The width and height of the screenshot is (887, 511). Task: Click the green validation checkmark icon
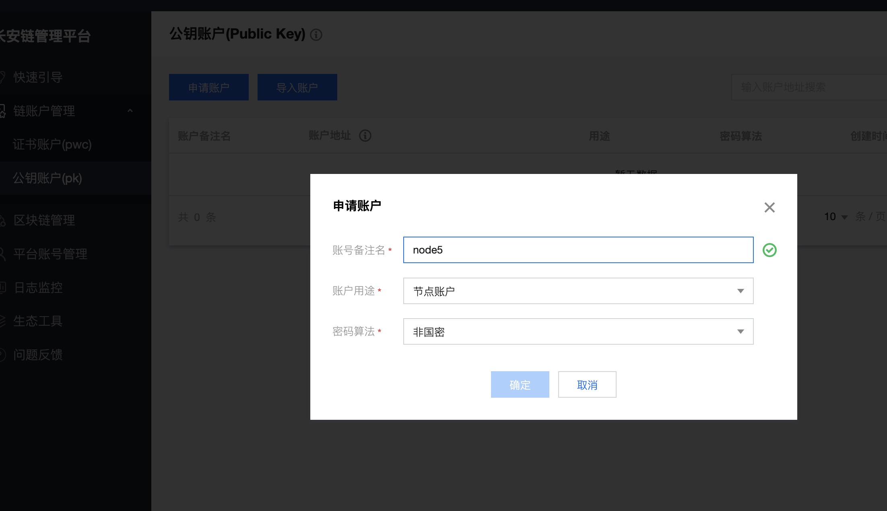pos(769,250)
